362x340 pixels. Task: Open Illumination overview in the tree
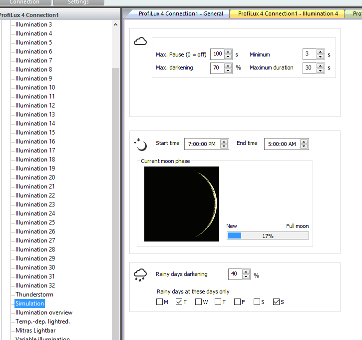tap(44, 312)
